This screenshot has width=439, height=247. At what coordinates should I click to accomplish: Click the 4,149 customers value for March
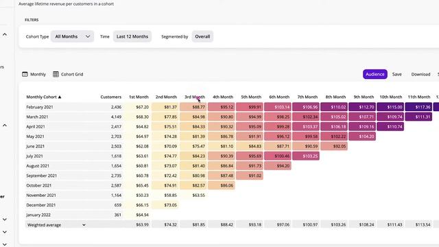tap(116, 117)
